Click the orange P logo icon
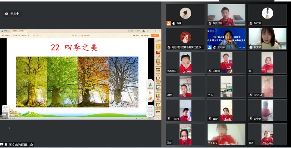The image size is (291, 148). (x=150, y=99)
